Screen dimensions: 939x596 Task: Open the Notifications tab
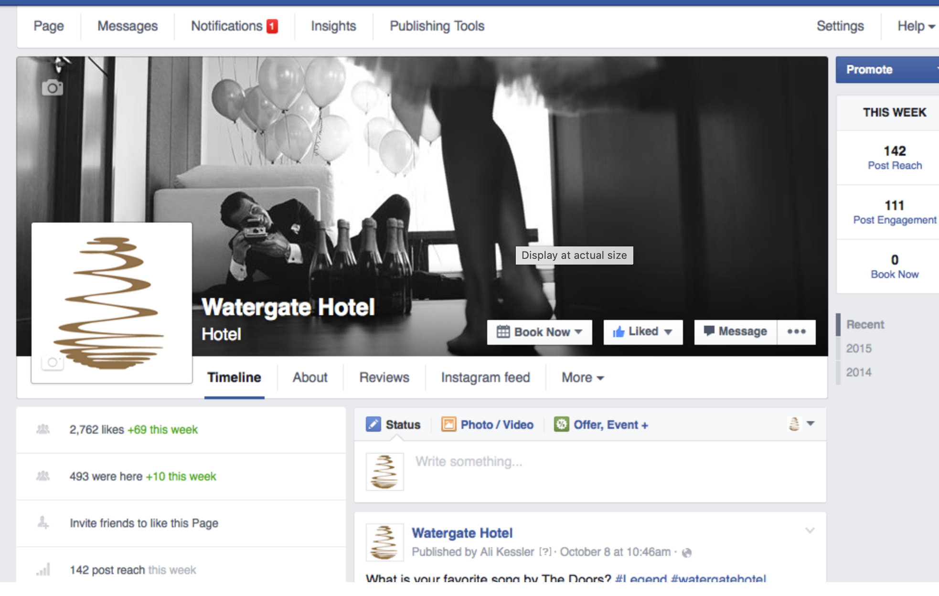[x=227, y=26]
